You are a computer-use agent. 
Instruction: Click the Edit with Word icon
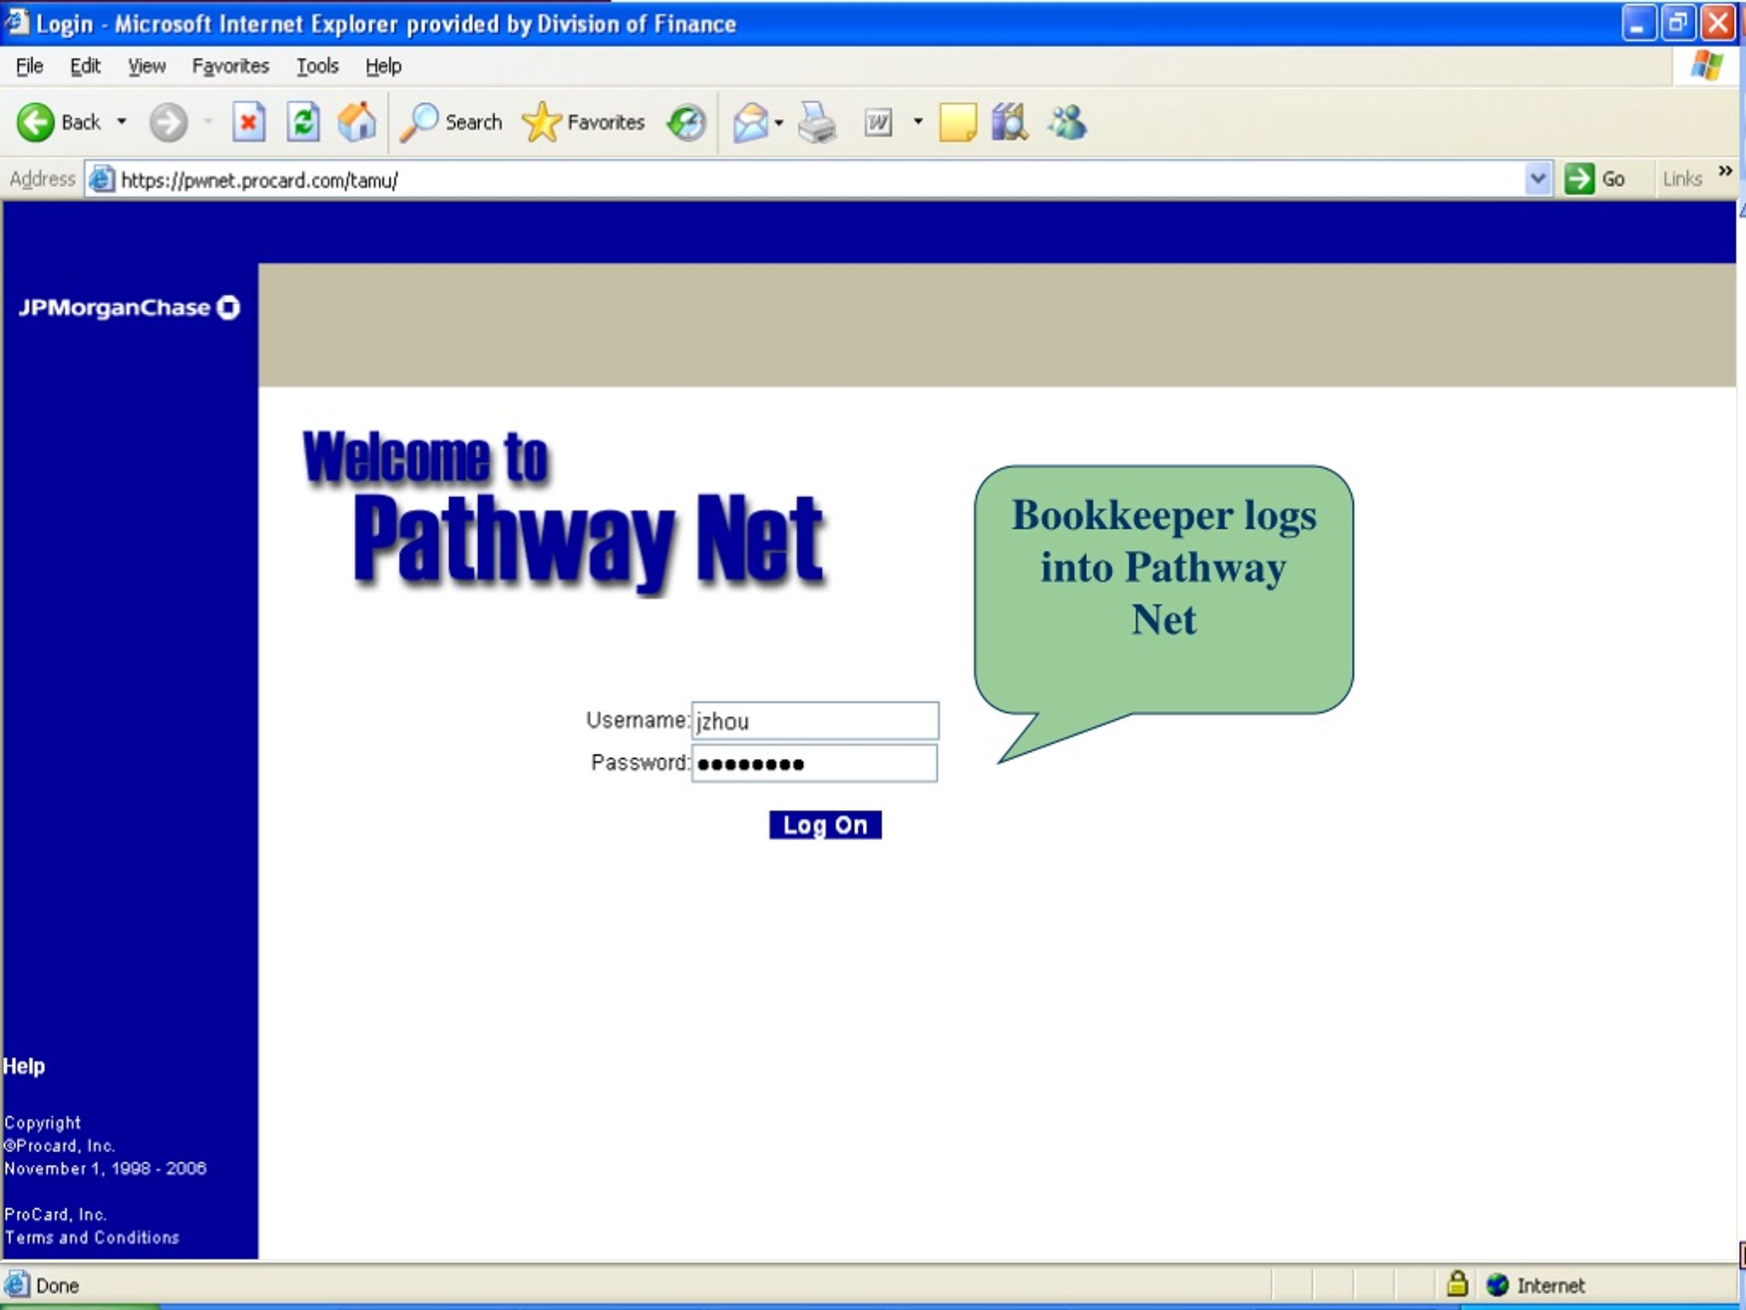point(878,122)
